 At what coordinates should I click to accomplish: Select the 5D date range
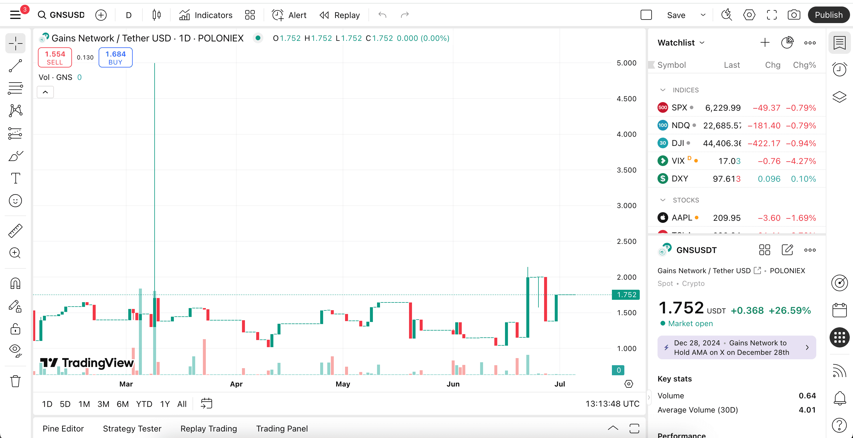pos(65,404)
